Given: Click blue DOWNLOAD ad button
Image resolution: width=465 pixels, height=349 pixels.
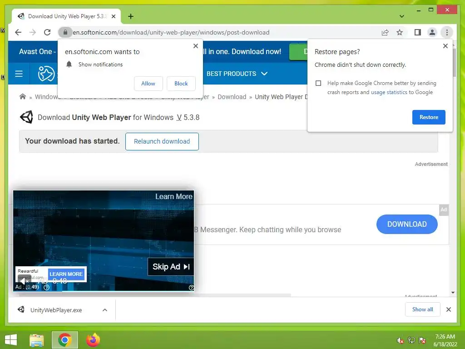Looking at the screenshot, I should pos(407,224).
